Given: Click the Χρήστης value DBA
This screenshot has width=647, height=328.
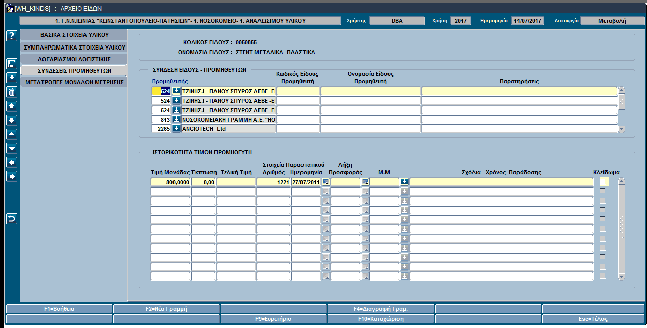Looking at the screenshot, I should point(397,21).
